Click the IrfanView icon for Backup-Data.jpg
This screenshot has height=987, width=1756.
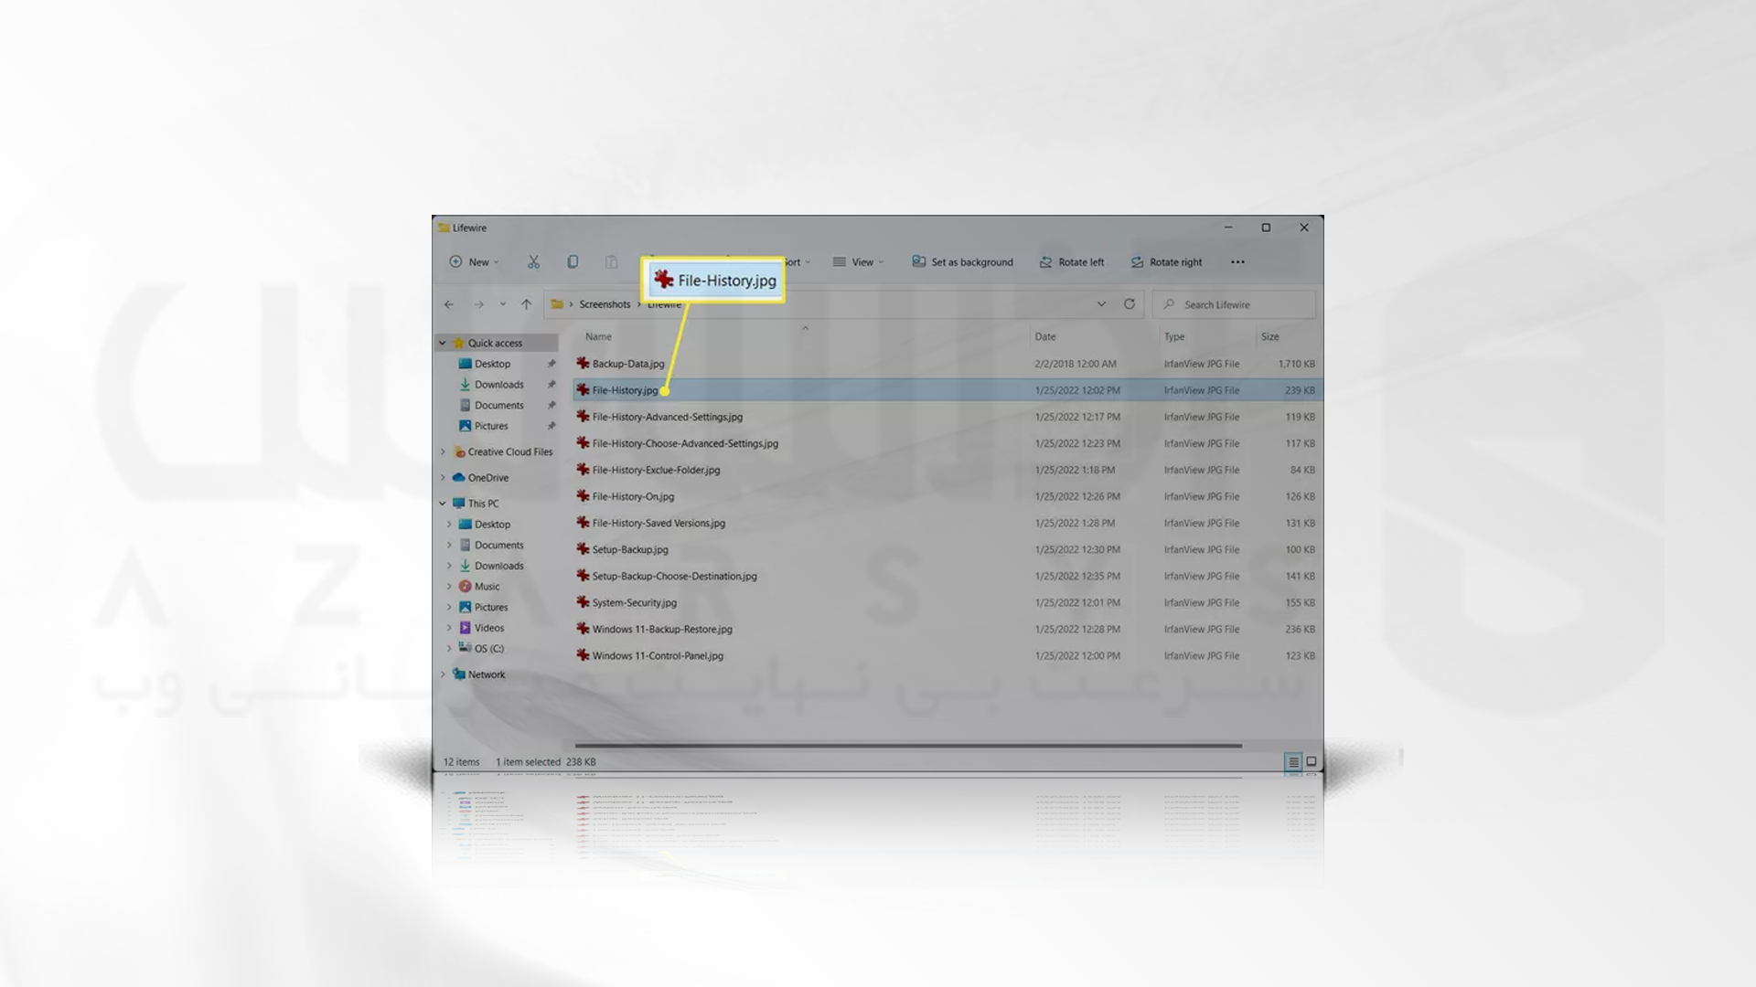[x=584, y=363]
